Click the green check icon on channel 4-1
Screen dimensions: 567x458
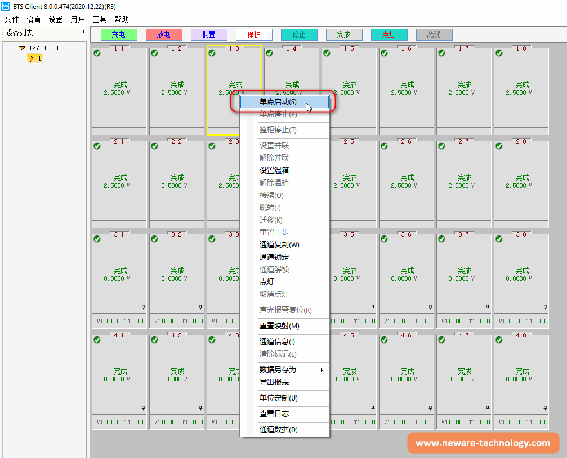tap(97, 340)
